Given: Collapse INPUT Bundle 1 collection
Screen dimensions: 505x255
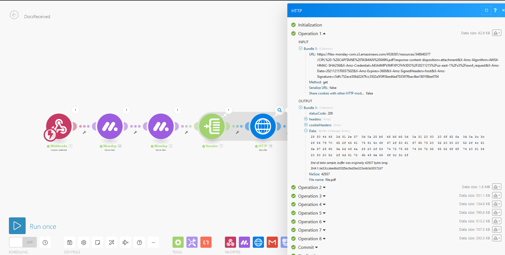Looking at the screenshot, I should click(300, 48).
